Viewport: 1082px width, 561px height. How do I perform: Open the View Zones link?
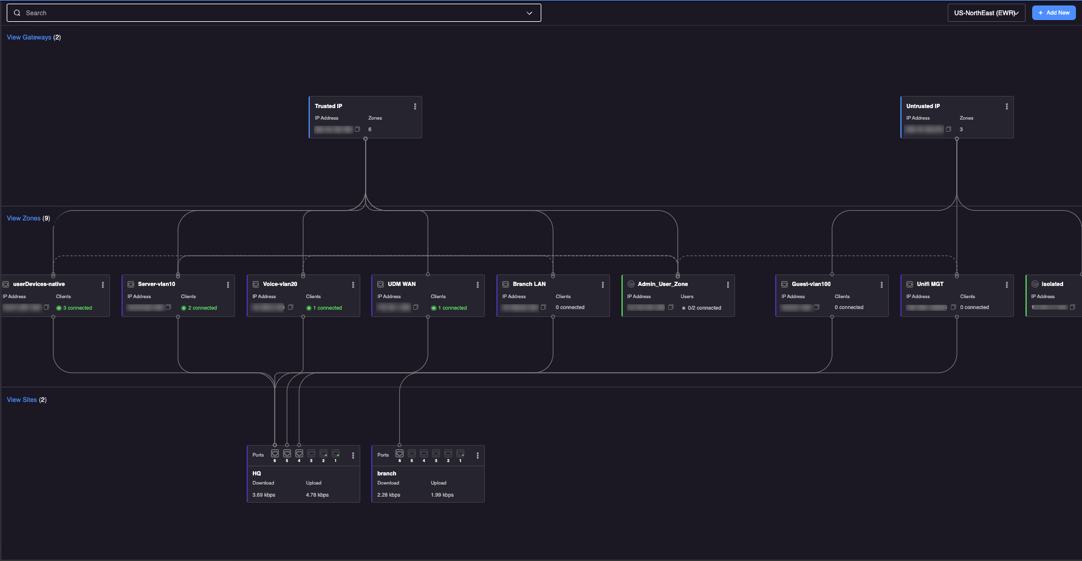23,219
